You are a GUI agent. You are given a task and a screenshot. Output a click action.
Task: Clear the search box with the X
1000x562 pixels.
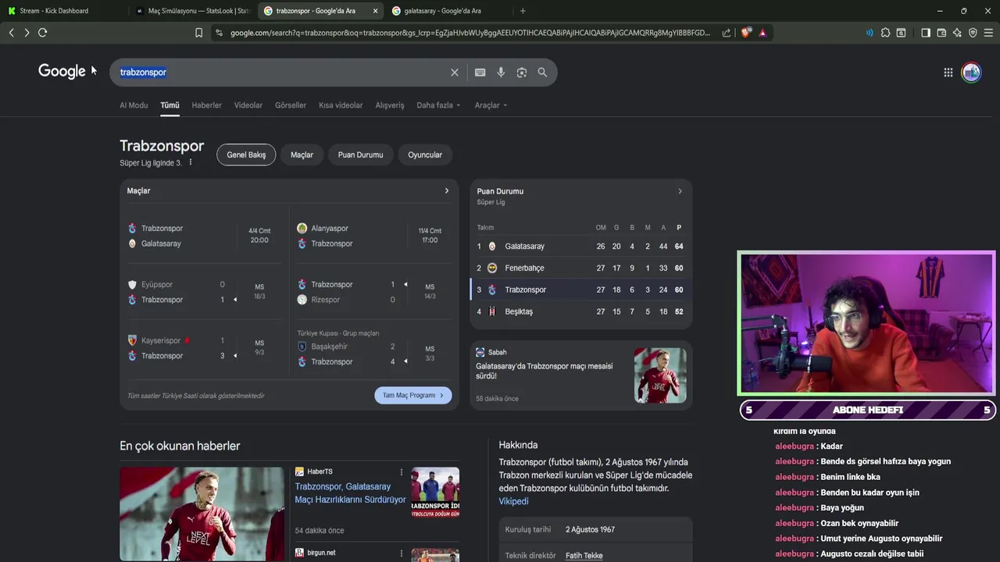[x=455, y=73]
